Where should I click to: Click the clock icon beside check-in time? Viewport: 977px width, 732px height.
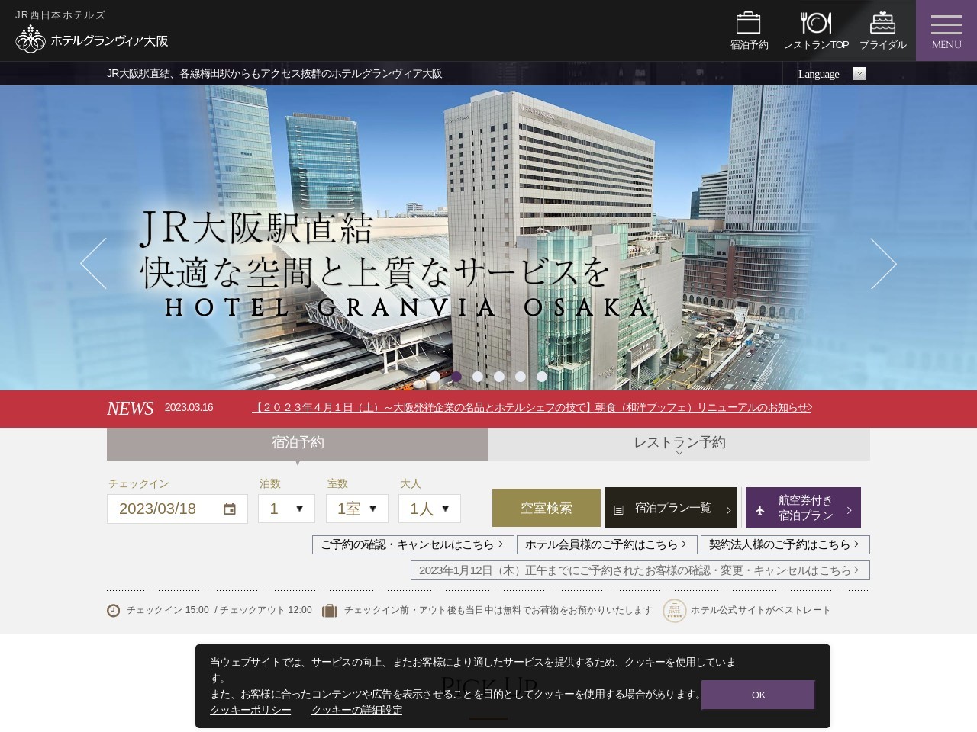tap(114, 610)
